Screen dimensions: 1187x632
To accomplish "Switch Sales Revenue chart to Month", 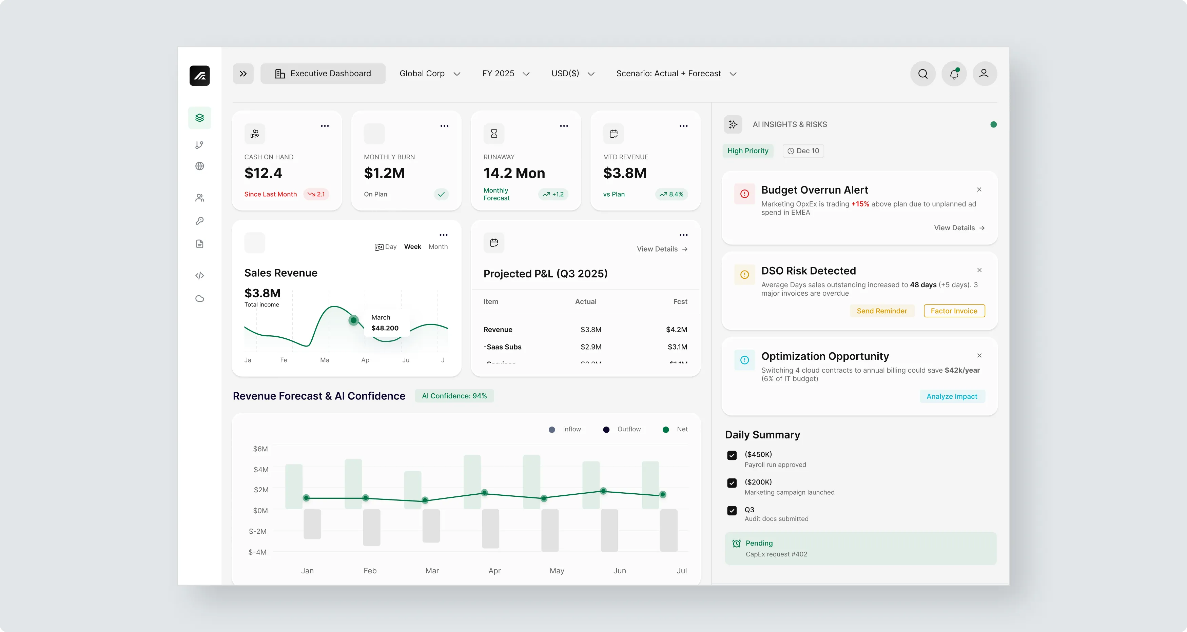I will click(x=438, y=247).
